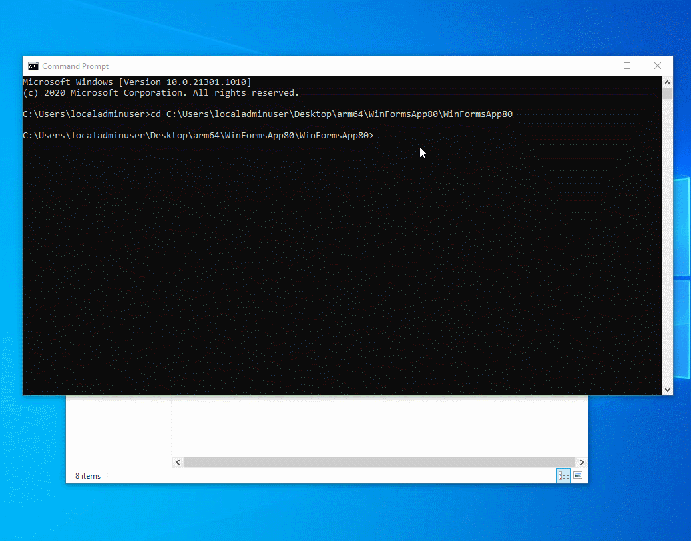Click the '8 items' status bar text
The image size is (691, 541).
[88, 476]
